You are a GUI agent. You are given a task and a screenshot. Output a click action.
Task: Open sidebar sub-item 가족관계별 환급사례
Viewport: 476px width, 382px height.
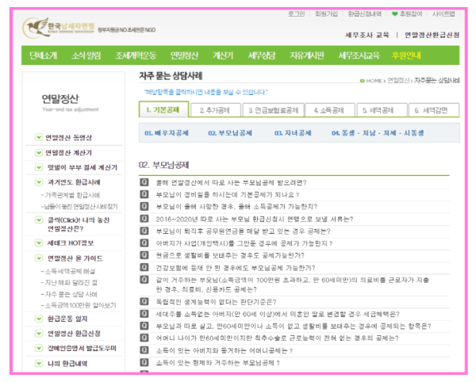(71, 195)
